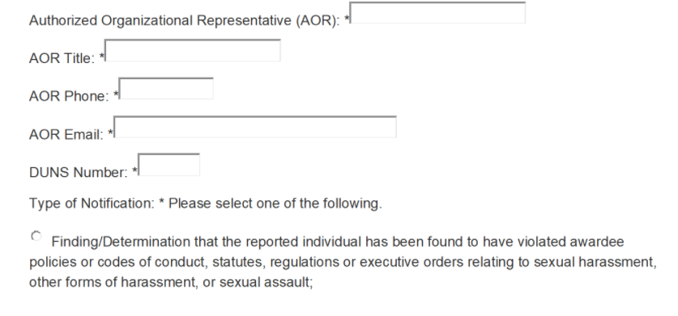
Task: Click the 'Please select one of the following' text
Action: click(x=275, y=203)
